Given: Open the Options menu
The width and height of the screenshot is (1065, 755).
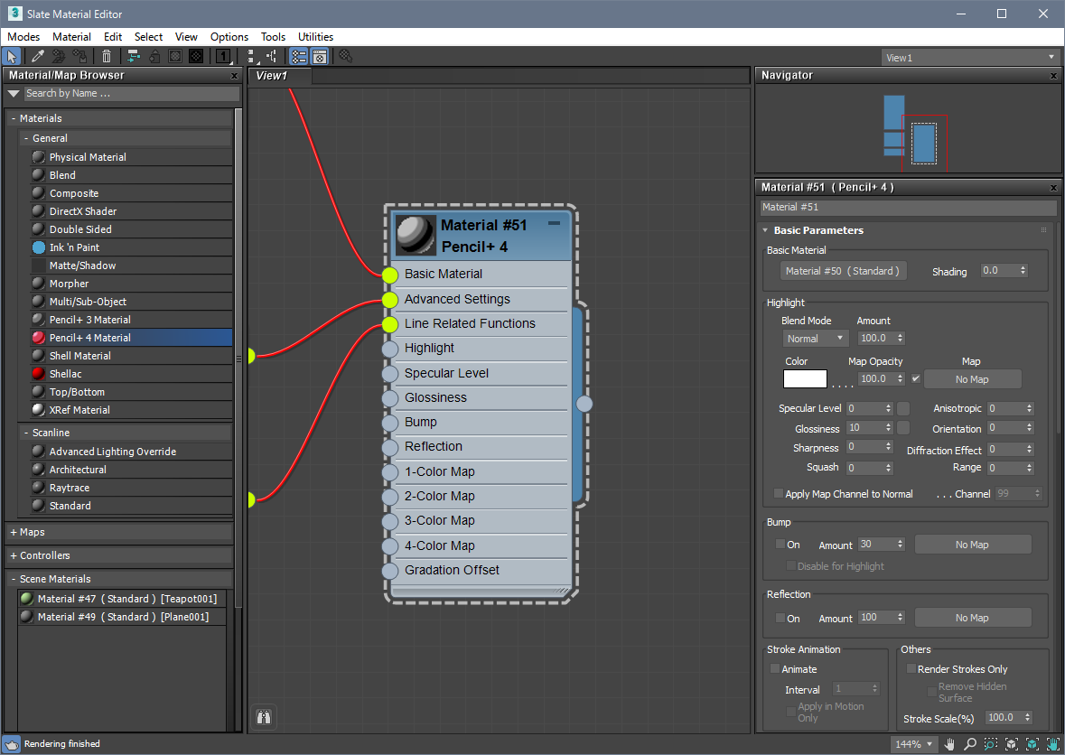Looking at the screenshot, I should 229,37.
